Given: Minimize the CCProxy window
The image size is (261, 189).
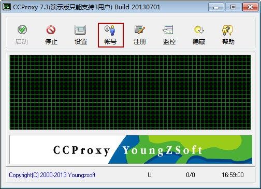Looking at the screenshot, I should tap(216, 7).
